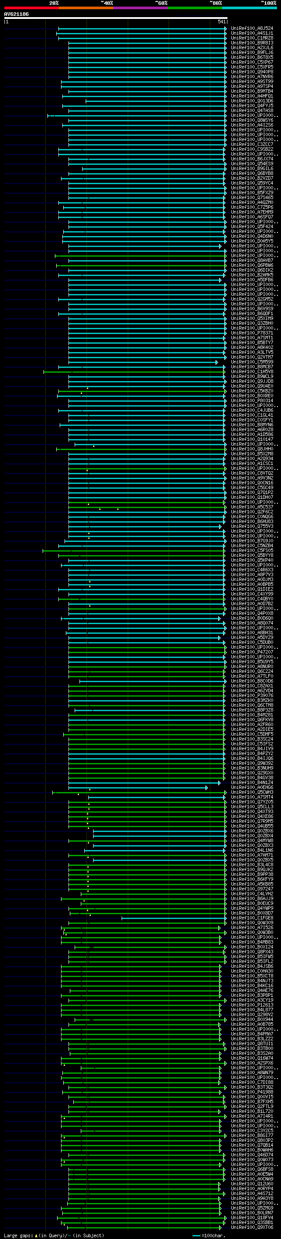The image size is (281, 1239).
Task: Select hit UniRef100_C3ZCC7
Action: (x=252, y=144)
